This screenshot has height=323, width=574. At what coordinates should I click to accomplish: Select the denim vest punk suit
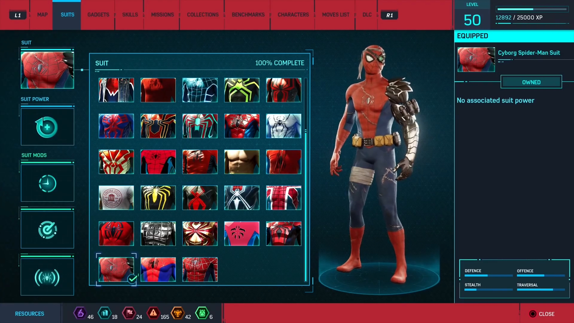(x=116, y=90)
